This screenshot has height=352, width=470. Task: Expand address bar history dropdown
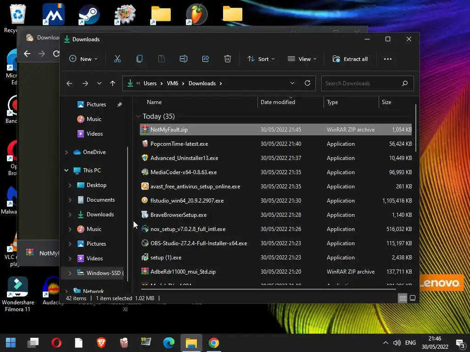click(292, 83)
